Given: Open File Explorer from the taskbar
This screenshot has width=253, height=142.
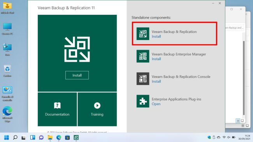Looking at the screenshot, I should click(x=50, y=137).
